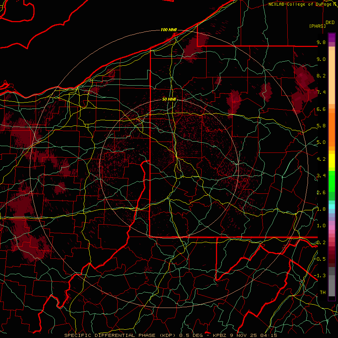Pick the yellow segment of the color bar
Image resolution: width=338 pixels, height=338 pixels.
pos(332,161)
